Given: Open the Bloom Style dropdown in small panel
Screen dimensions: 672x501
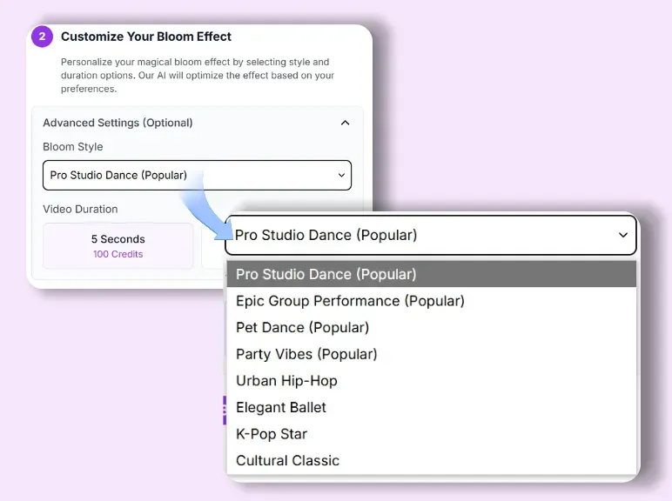Looking at the screenshot, I should (197, 175).
